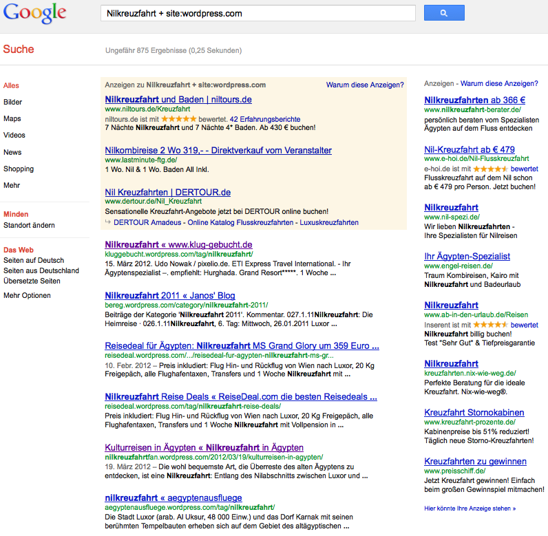Viewport: 548px width, 536px height.
Task: Open Nil-Kreuzfahrt ab € 479 ad
Action: click(x=470, y=150)
